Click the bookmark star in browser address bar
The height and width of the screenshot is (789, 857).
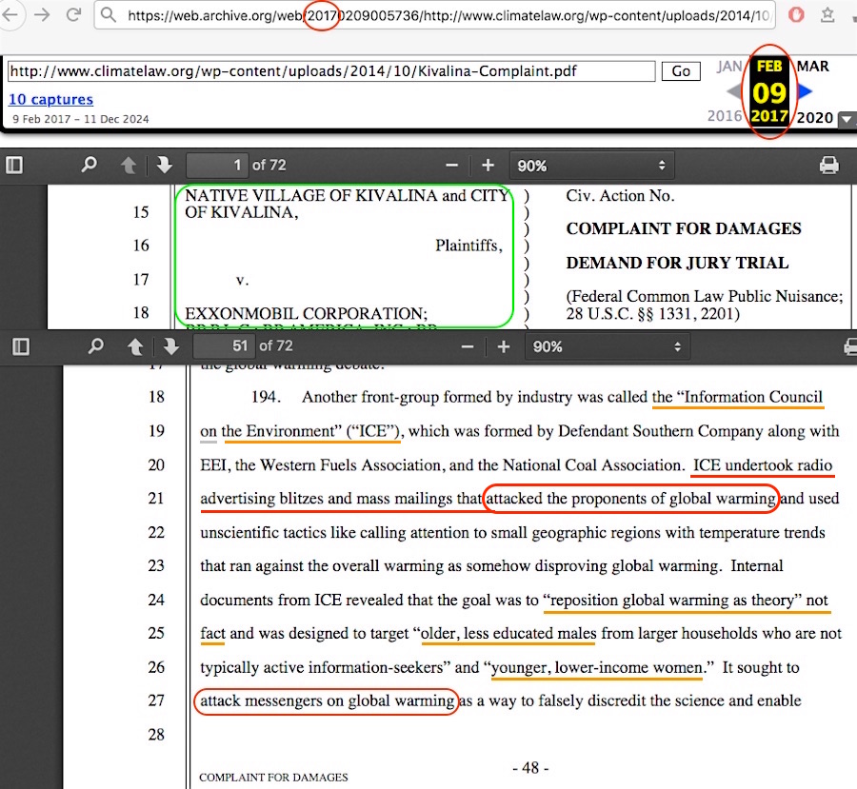point(827,15)
